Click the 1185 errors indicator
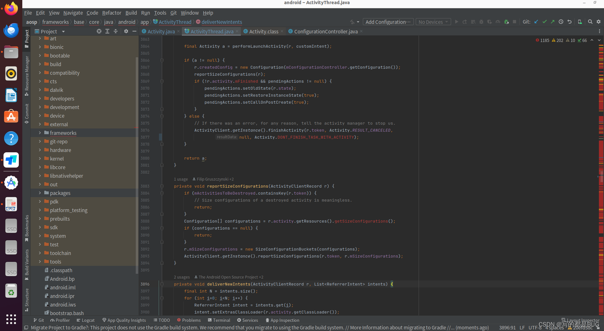Screen dimensions: 604x331 click(x=543, y=40)
